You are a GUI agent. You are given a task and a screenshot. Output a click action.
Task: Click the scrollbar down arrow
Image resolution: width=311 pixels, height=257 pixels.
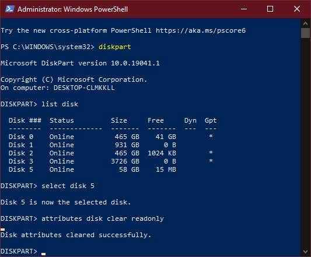click(x=305, y=252)
